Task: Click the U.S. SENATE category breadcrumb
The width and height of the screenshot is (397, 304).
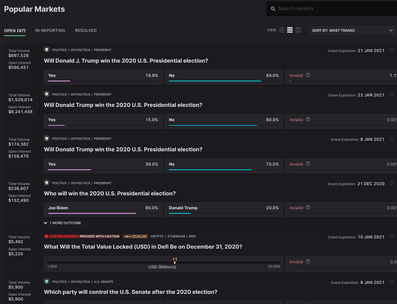Action: (x=103, y=282)
